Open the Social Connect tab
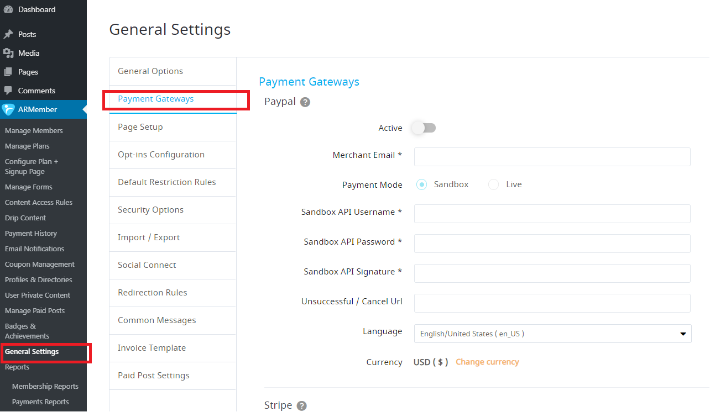The width and height of the screenshot is (710, 412). [173, 265]
